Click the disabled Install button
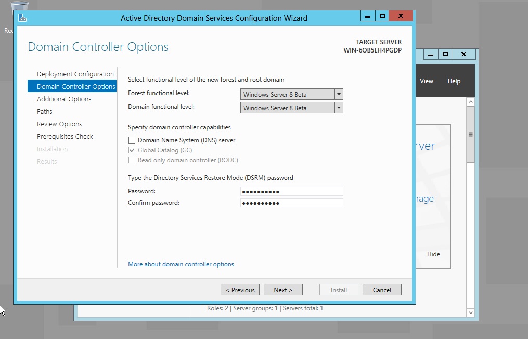 (339, 290)
